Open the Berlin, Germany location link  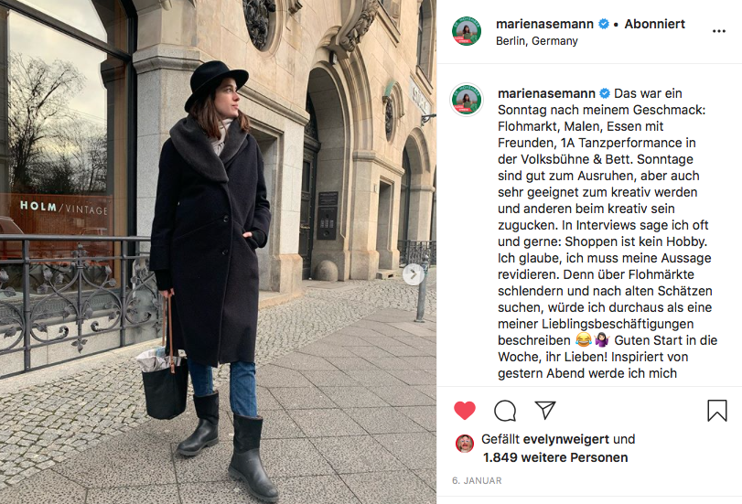(537, 41)
